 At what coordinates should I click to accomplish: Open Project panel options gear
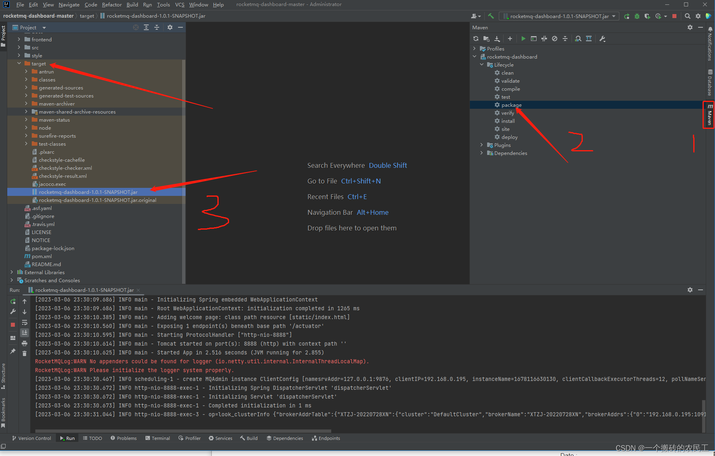click(170, 27)
